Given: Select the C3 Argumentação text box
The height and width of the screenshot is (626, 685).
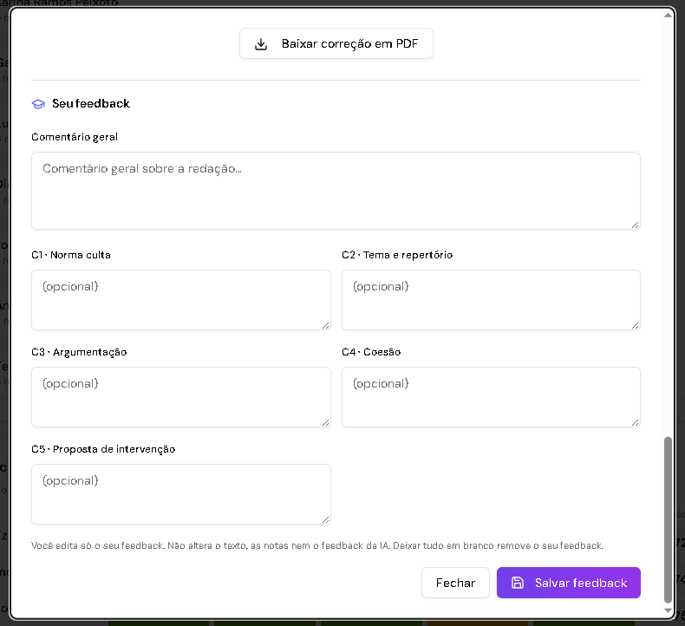Looking at the screenshot, I should (181, 396).
